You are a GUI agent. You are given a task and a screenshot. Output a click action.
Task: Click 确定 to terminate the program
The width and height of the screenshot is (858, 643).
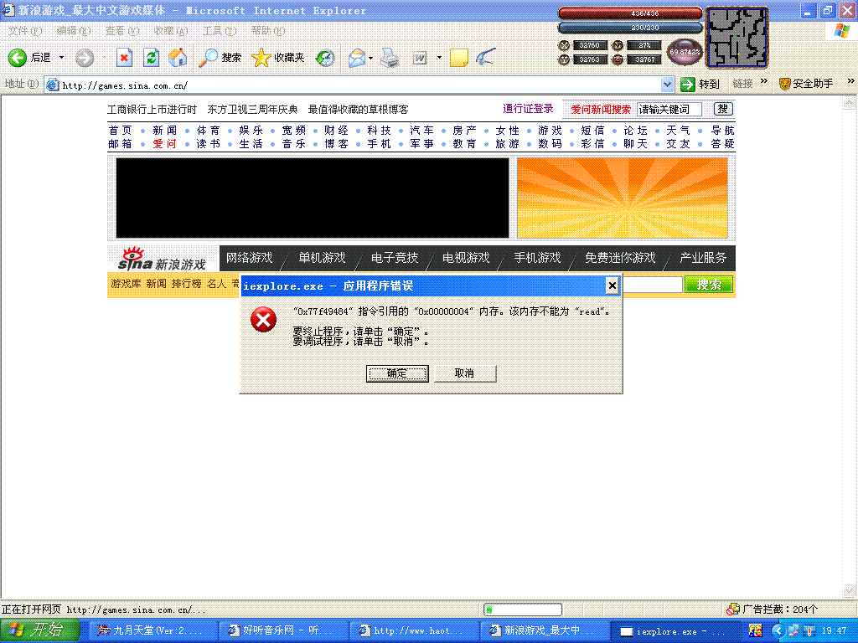point(396,373)
